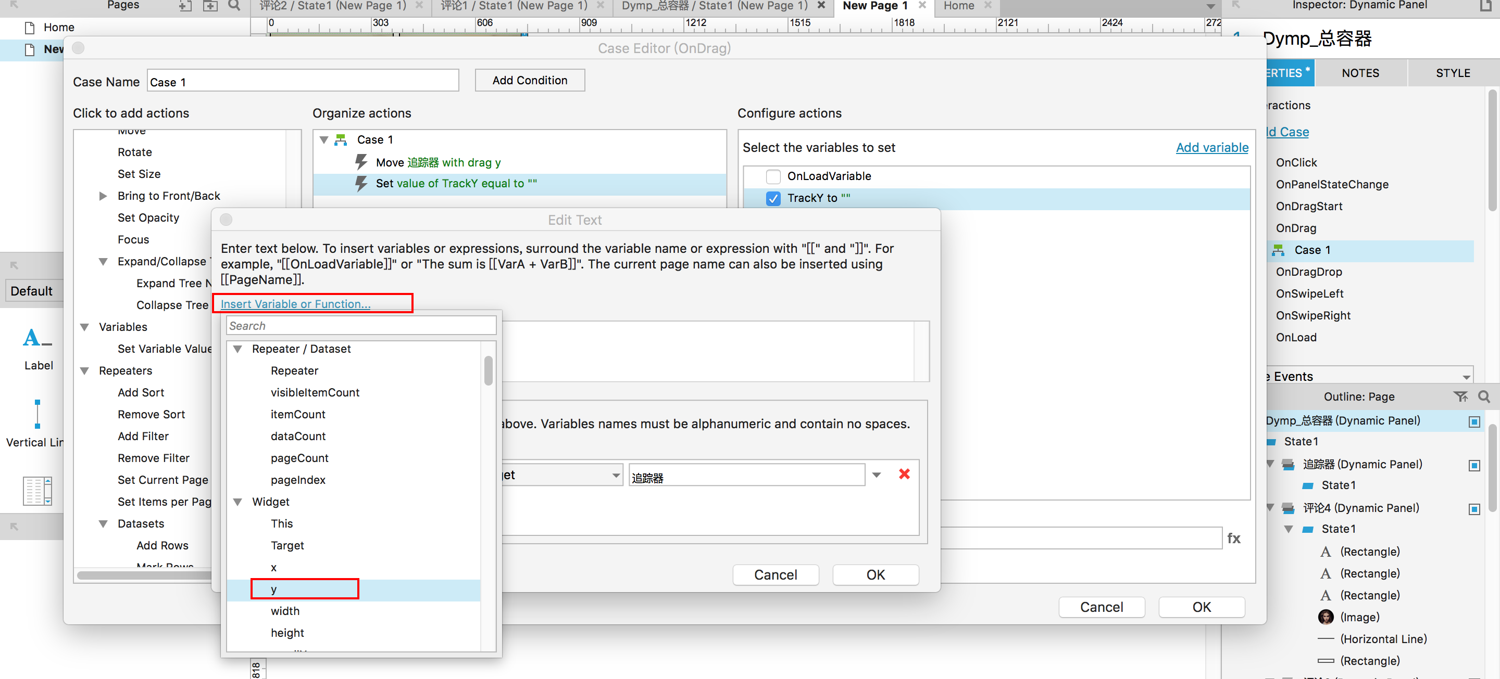The width and height of the screenshot is (1500, 679).
Task: Click the fx function icon
Action: click(x=1233, y=538)
